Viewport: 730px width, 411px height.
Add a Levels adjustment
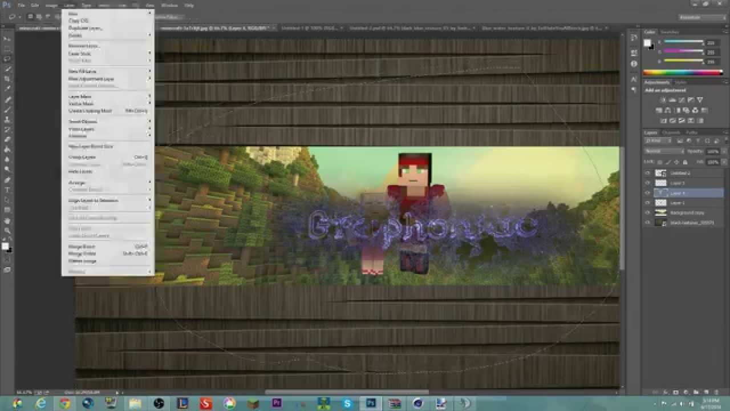673,100
